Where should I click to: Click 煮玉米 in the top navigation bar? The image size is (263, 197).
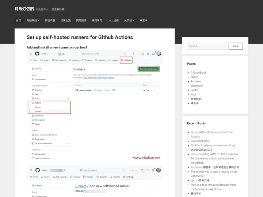click(144, 20)
